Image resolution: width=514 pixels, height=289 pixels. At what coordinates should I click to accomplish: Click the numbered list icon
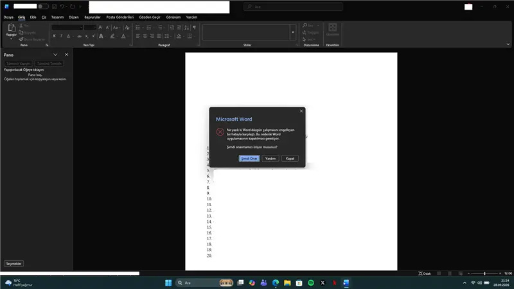click(149, 28)
